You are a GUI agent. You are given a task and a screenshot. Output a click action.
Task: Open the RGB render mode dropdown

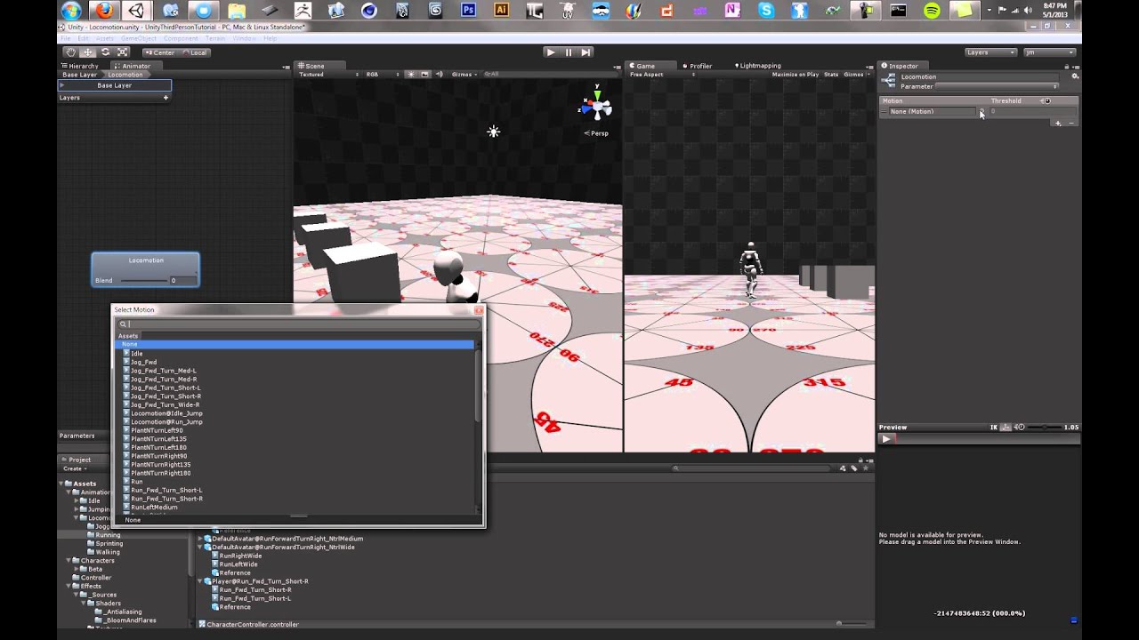384,75
